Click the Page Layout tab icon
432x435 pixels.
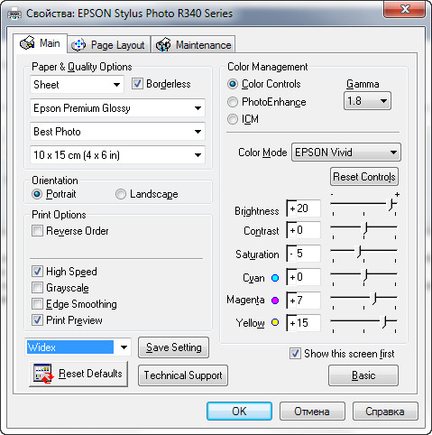[x=78, y=45]
